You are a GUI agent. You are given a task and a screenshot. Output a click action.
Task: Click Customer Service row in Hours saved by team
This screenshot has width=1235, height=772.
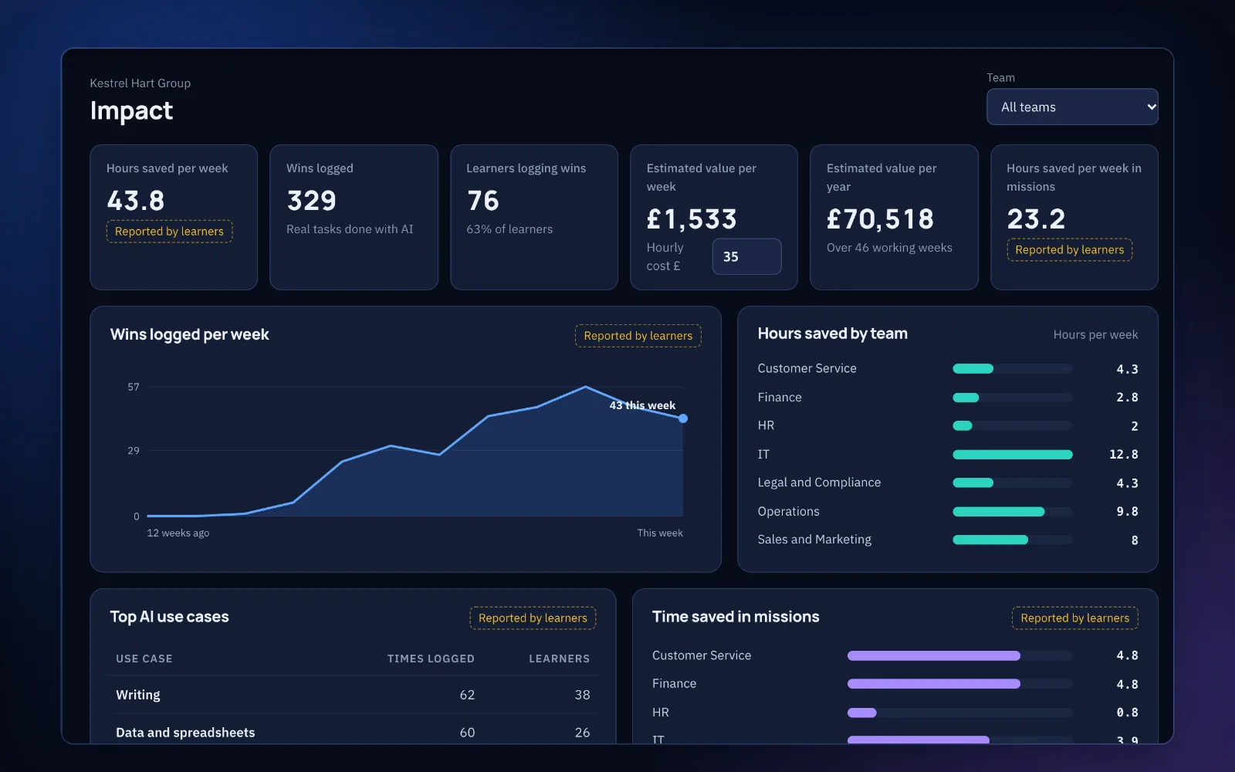click(948, 369)
